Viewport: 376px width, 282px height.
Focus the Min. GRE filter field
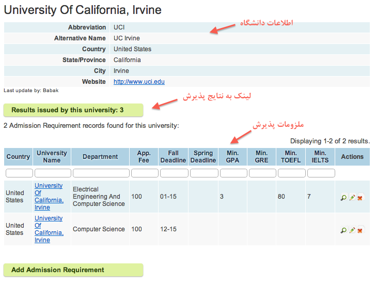[x=262, y=173]
